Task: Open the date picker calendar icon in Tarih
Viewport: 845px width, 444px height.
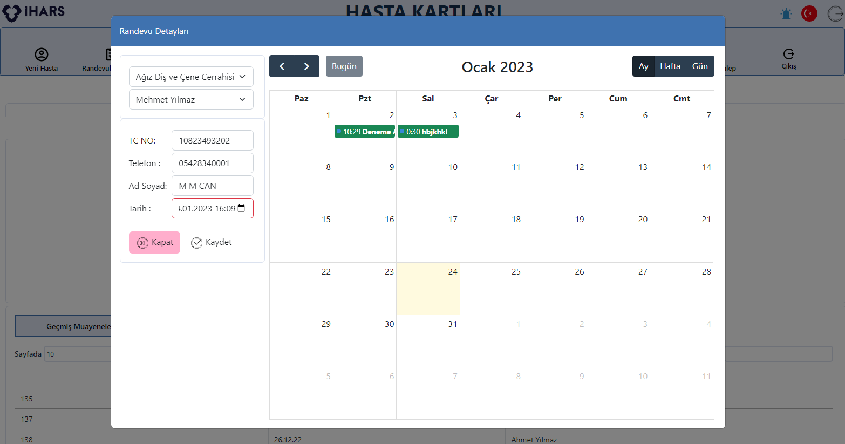Action: [241, 208]
